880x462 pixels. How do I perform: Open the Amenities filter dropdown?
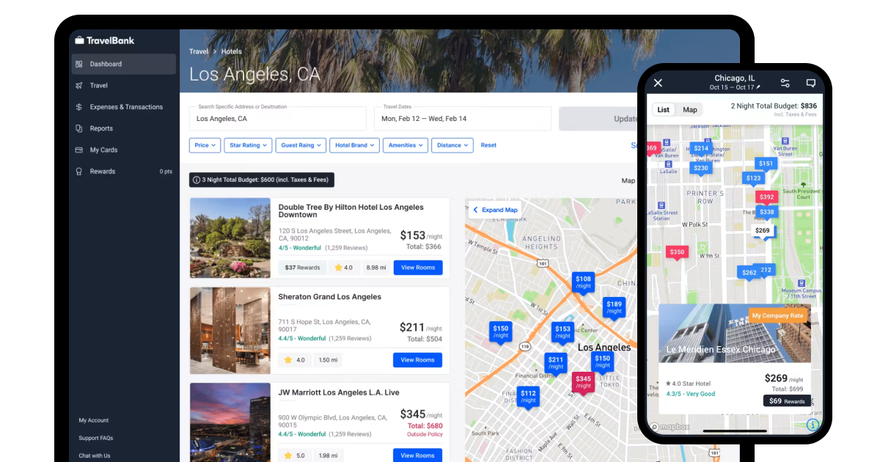406,145
